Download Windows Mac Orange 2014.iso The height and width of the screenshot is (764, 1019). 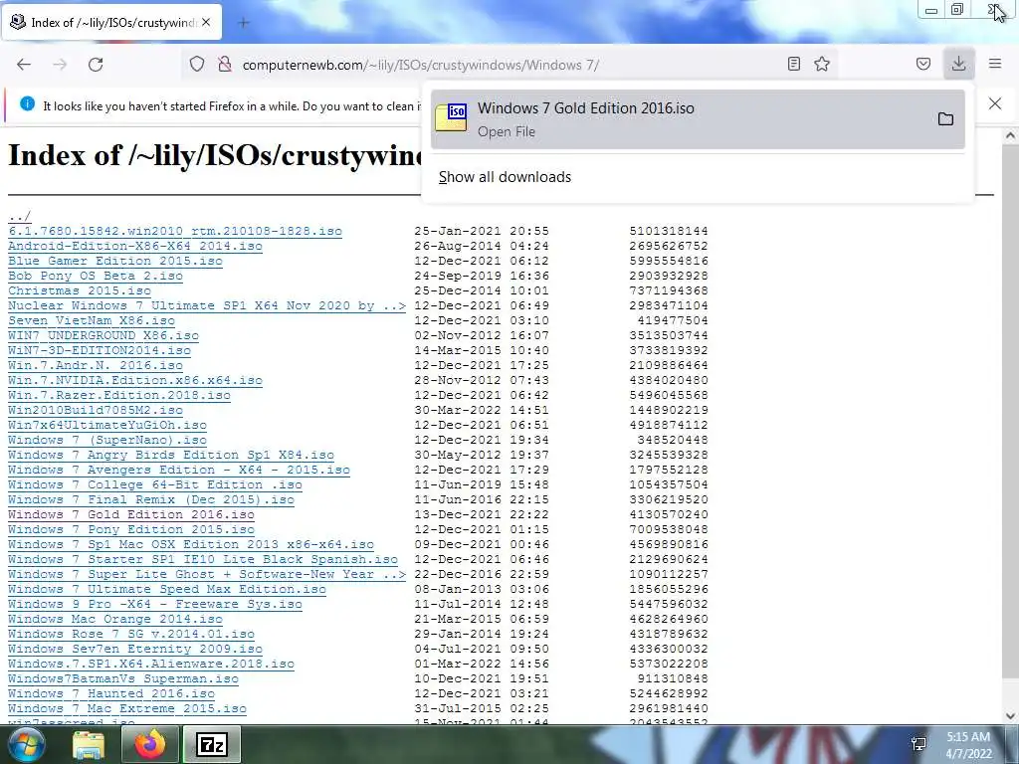coord(115,620)
